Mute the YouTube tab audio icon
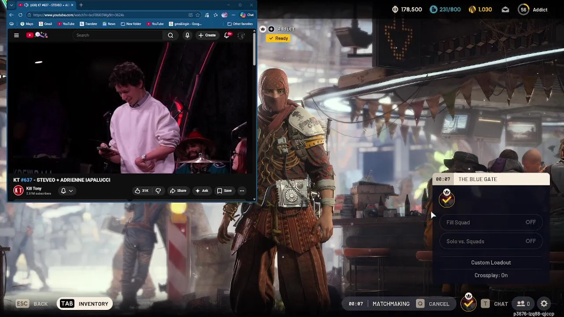This screenshot has height=317, width=564. (x=26, y=5)
